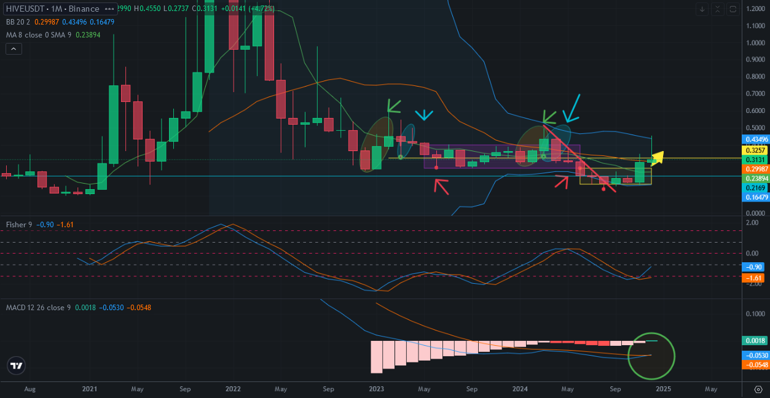
Task: Select the Fisher 9 indicator legend
Action: [x=20, y=225]
